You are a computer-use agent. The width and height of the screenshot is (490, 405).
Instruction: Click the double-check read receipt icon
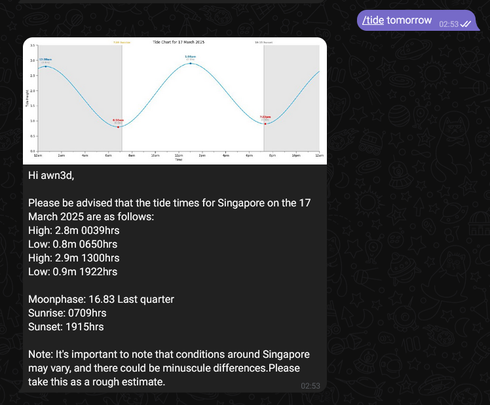(466, 24)
